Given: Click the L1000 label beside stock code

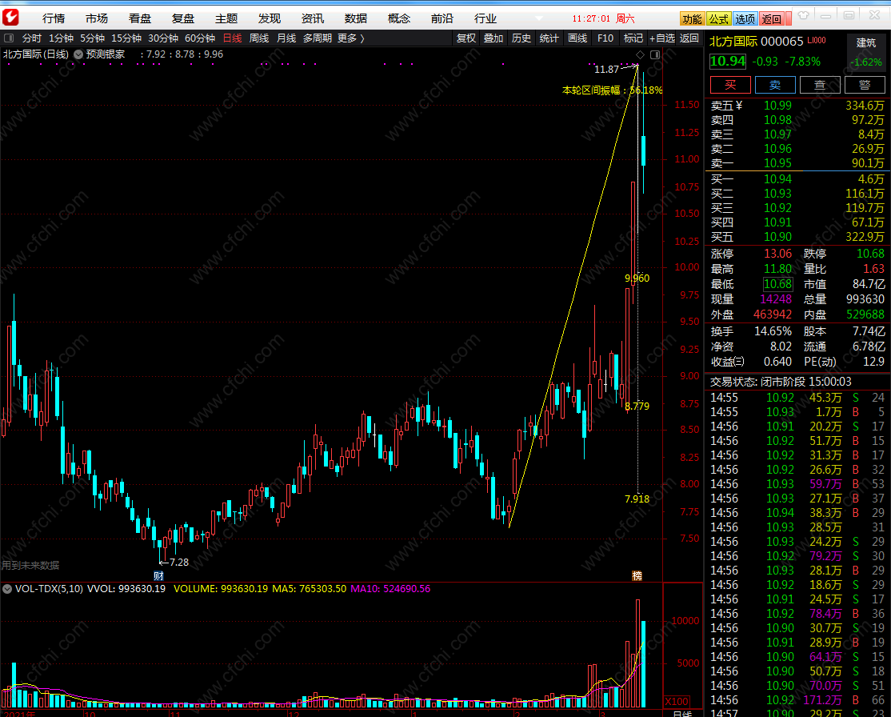Looking at the screenshot, I should (x=817, y=40).
